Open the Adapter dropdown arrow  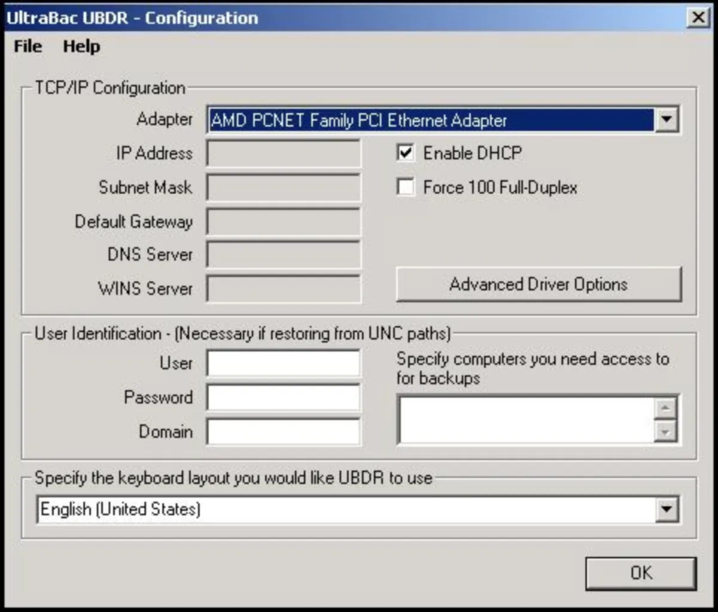[x=666, y=120]
